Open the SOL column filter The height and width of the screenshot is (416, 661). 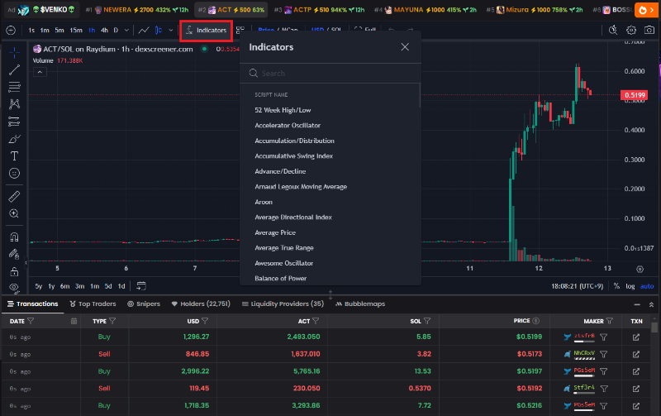click(427, 321)
